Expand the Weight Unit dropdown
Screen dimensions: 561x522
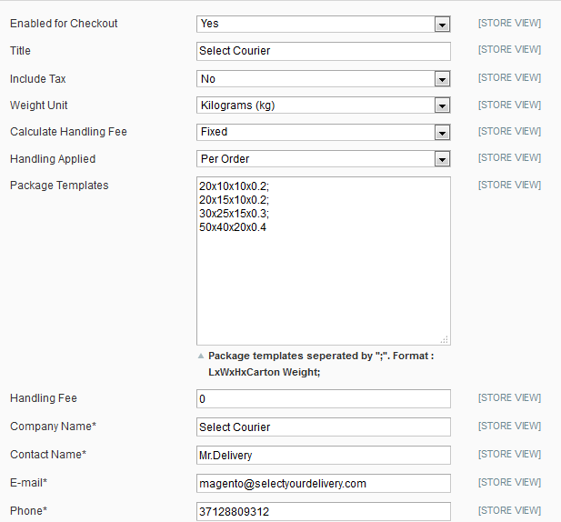[323, 105]
